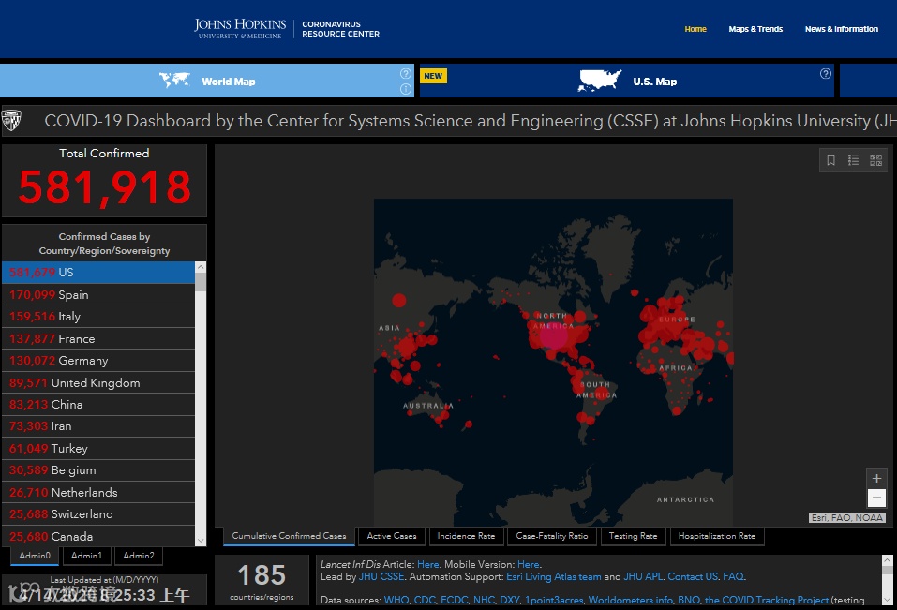Open the FAQ link
897x610 pixels.
tap(733, 577)
